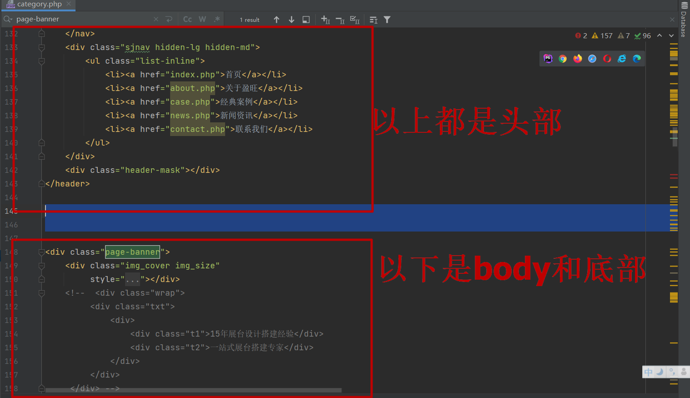Image resolution: width=690 pixels, height=398 pixels.
Task: Go to next search occurrence
Action: click(x=292, y=20)
